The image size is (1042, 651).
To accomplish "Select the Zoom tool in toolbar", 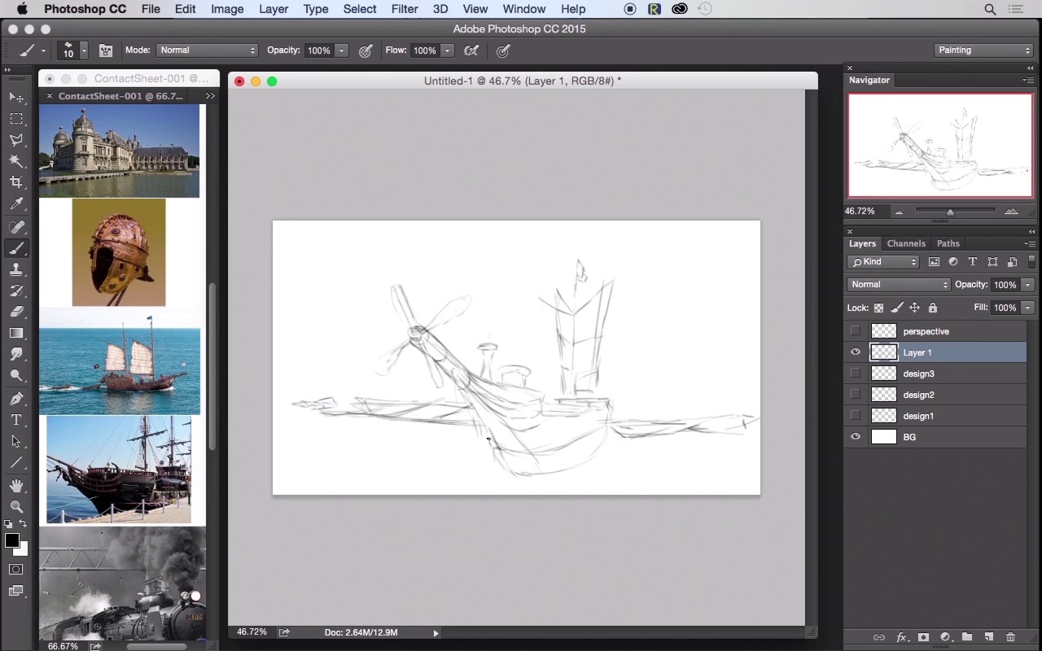I will (16, 506).
